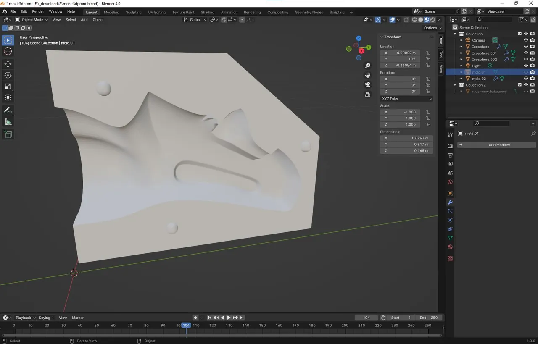Open the Material properties tab
This screenshot has width=538, height=344.
[x=450, y=247]
